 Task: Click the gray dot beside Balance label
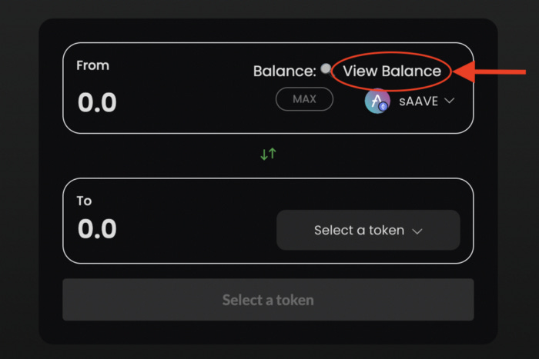326,68
